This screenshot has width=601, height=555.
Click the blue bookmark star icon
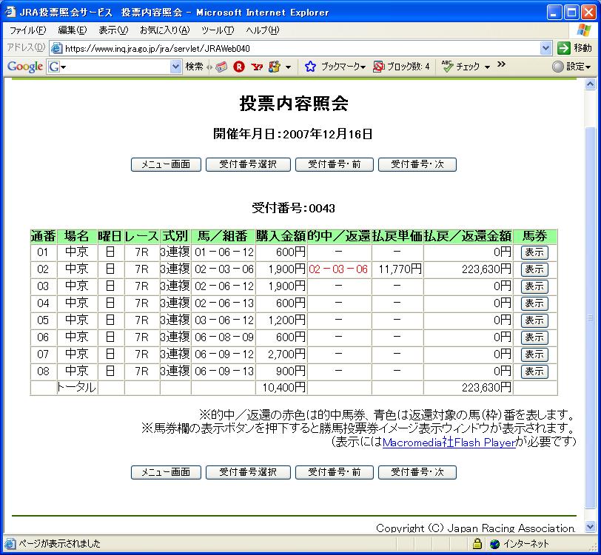click(x=310, y=67)
